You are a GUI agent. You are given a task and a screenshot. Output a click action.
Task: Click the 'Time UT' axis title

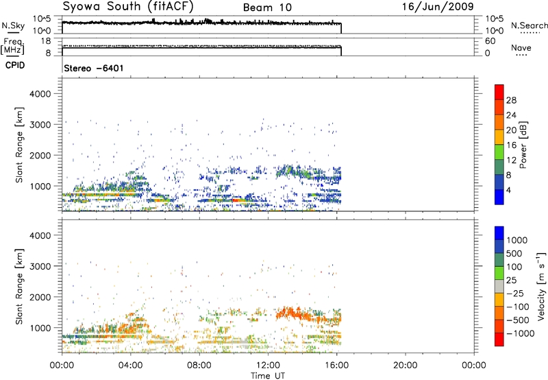(268, 376)
